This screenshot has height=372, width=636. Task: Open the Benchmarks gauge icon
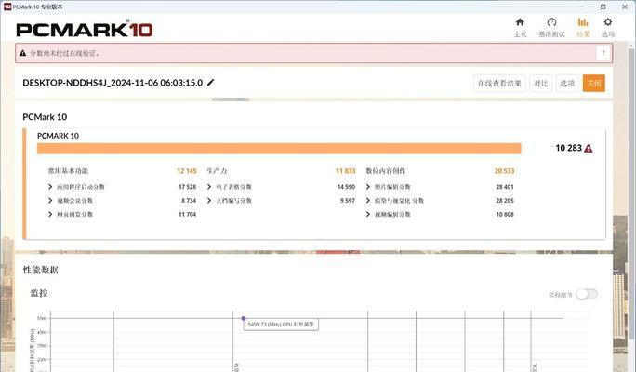tap(551, 22)
